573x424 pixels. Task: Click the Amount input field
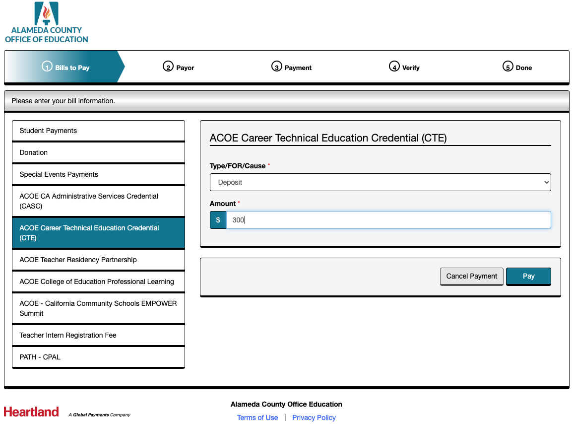(388, 220)
